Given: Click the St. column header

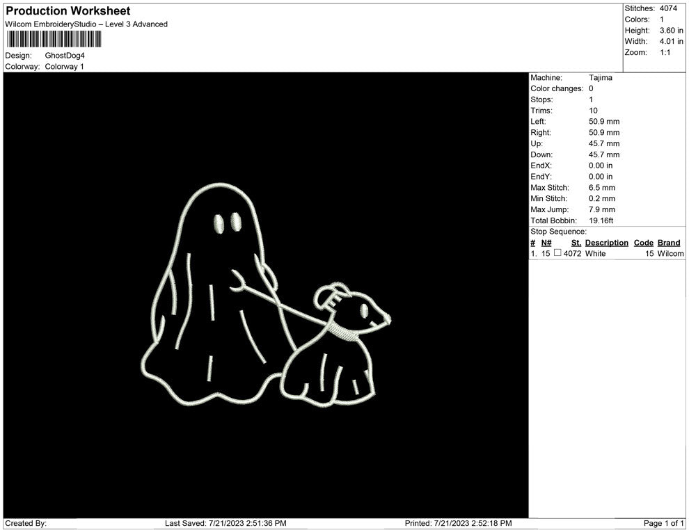Looking at the screenshot, I should (575, 243).
